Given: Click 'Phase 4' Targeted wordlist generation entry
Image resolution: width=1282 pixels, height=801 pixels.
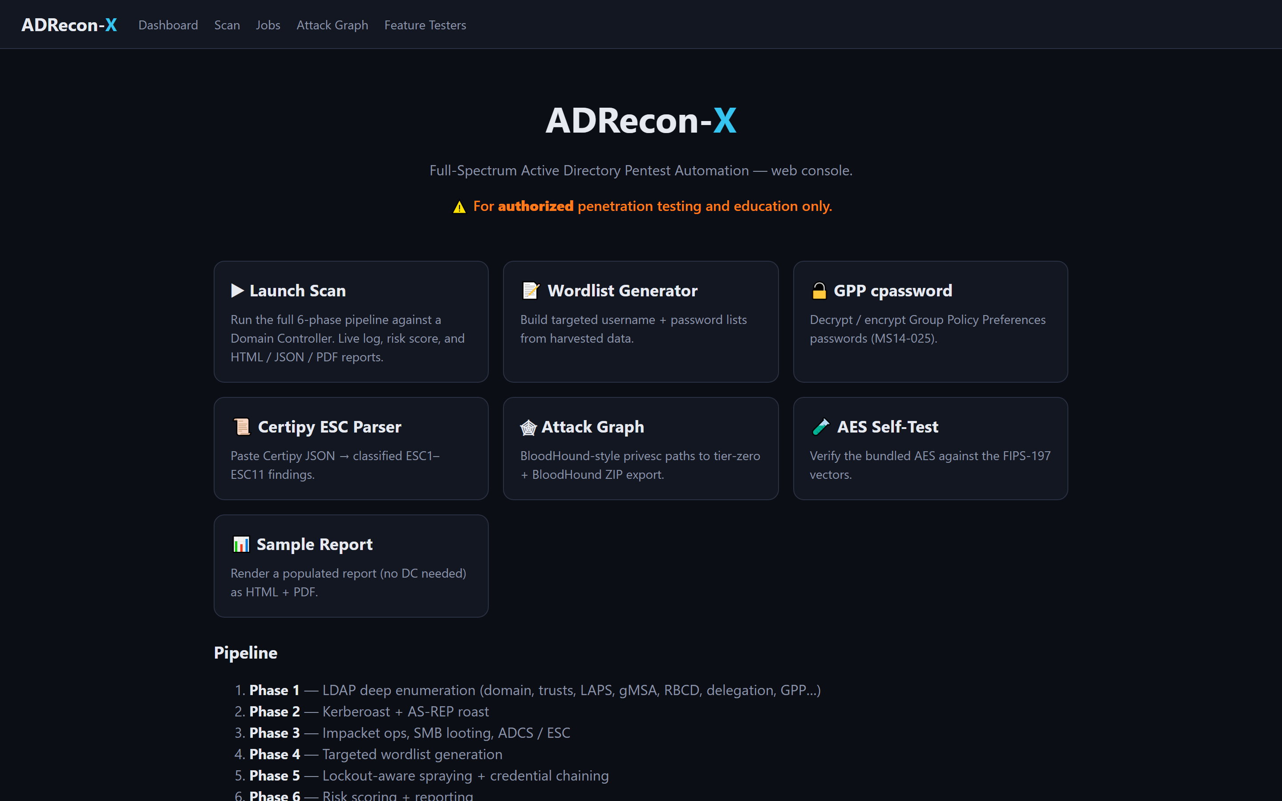Looking at the screenshot, I should (376, 754).
